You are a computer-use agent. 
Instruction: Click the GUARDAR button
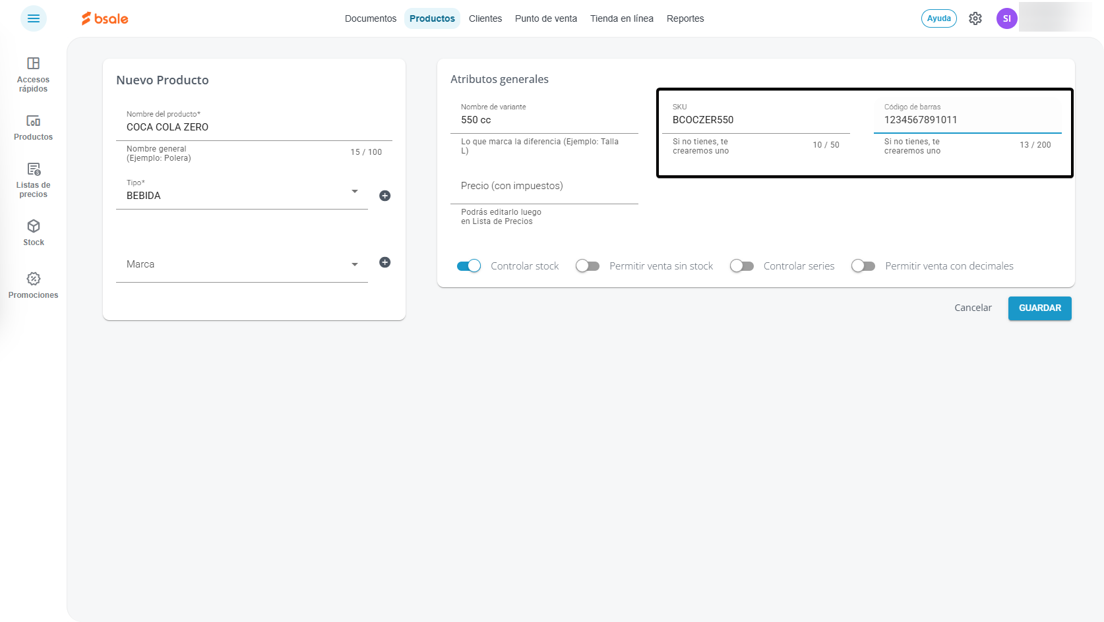(x=1040, y=308)
